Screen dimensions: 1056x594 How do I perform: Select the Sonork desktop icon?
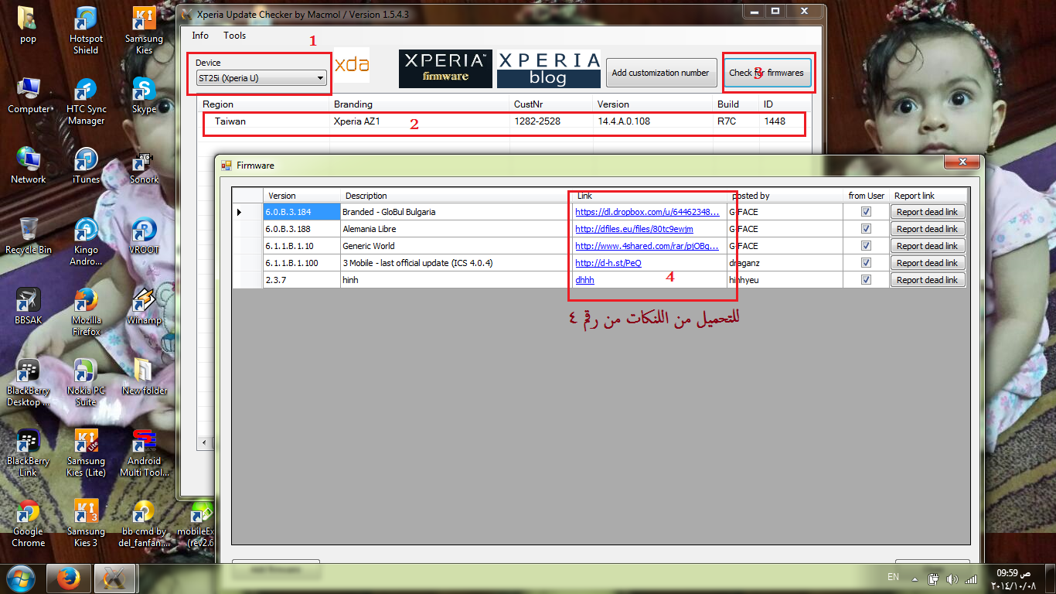point(144,166)
